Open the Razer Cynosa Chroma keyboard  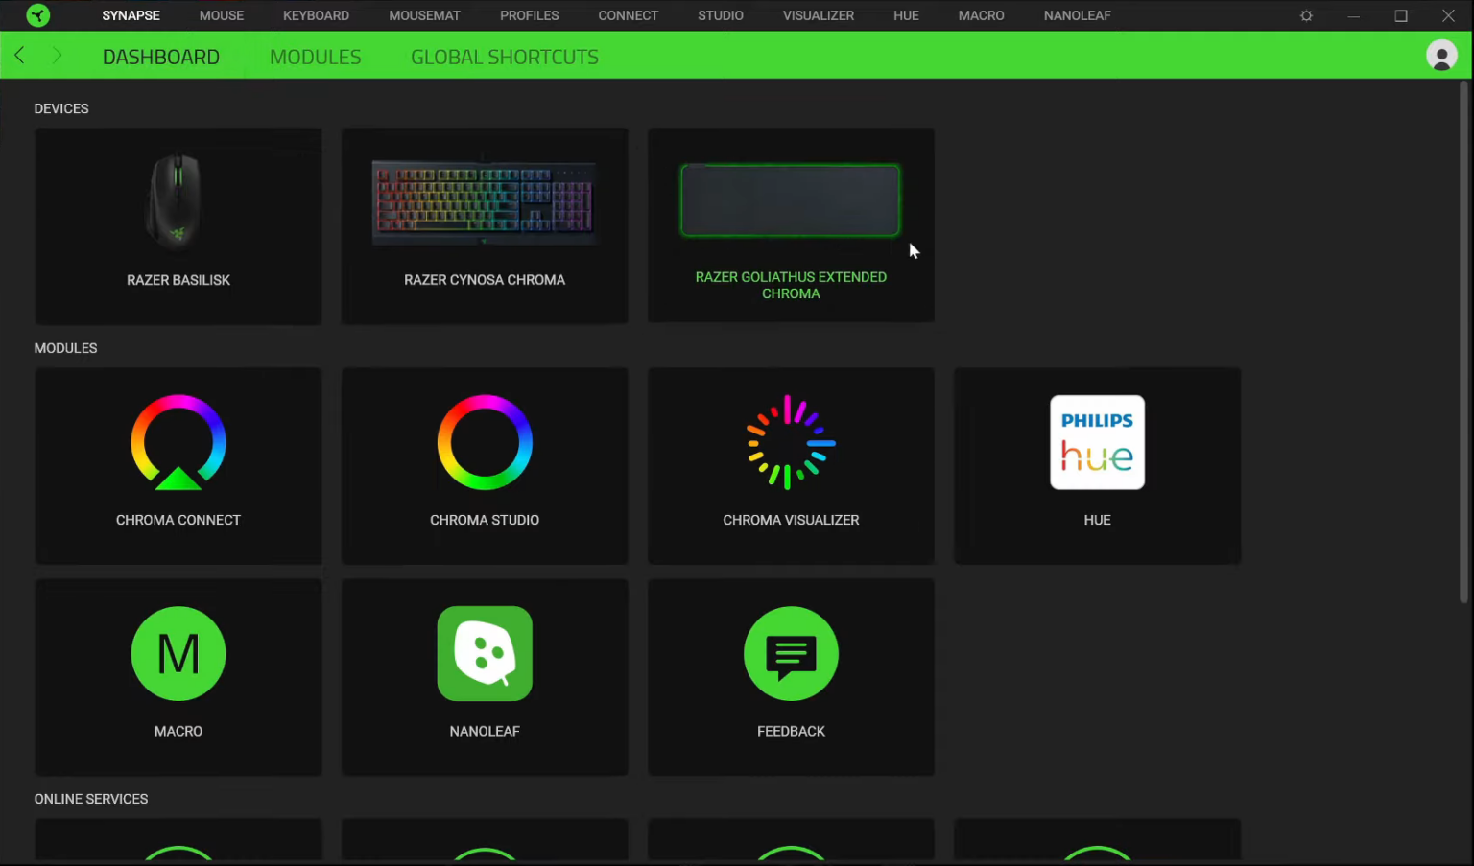pyautogui.click(x=485, y=226)
